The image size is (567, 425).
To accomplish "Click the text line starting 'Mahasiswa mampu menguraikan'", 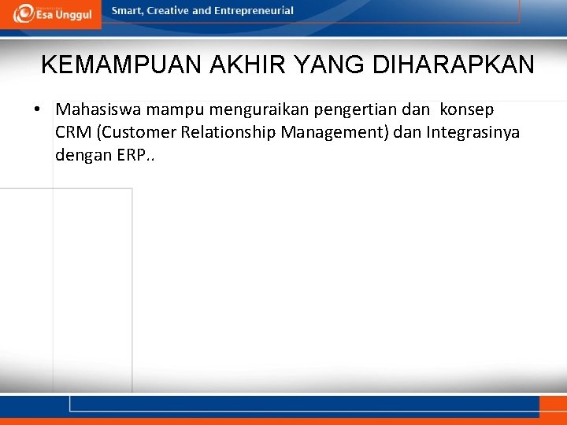I will point(275,109).
